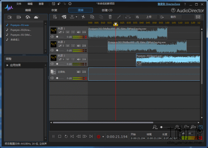This screenshot has width=208, height=148.
Task: Click the speaker icon on the Popeyes~XU(Anan) clip
Action: click(x=139, y=64)
